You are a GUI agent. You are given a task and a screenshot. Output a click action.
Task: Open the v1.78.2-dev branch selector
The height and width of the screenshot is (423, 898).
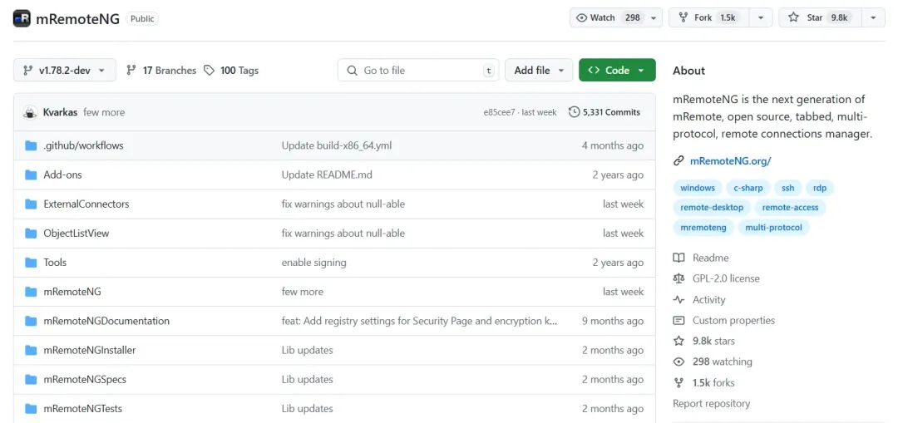65,71
